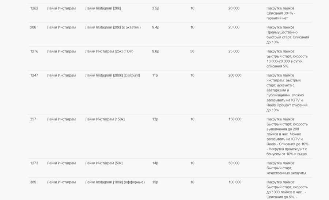The height and width of the screenshot is (200, 329).
Task: Click the minimum order value 50
Action: coord(192,51)
